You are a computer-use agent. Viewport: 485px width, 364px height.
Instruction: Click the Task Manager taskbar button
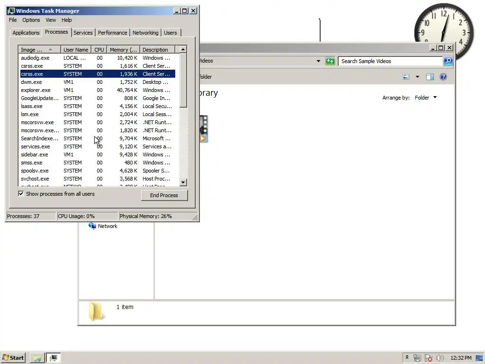[54, 358]
